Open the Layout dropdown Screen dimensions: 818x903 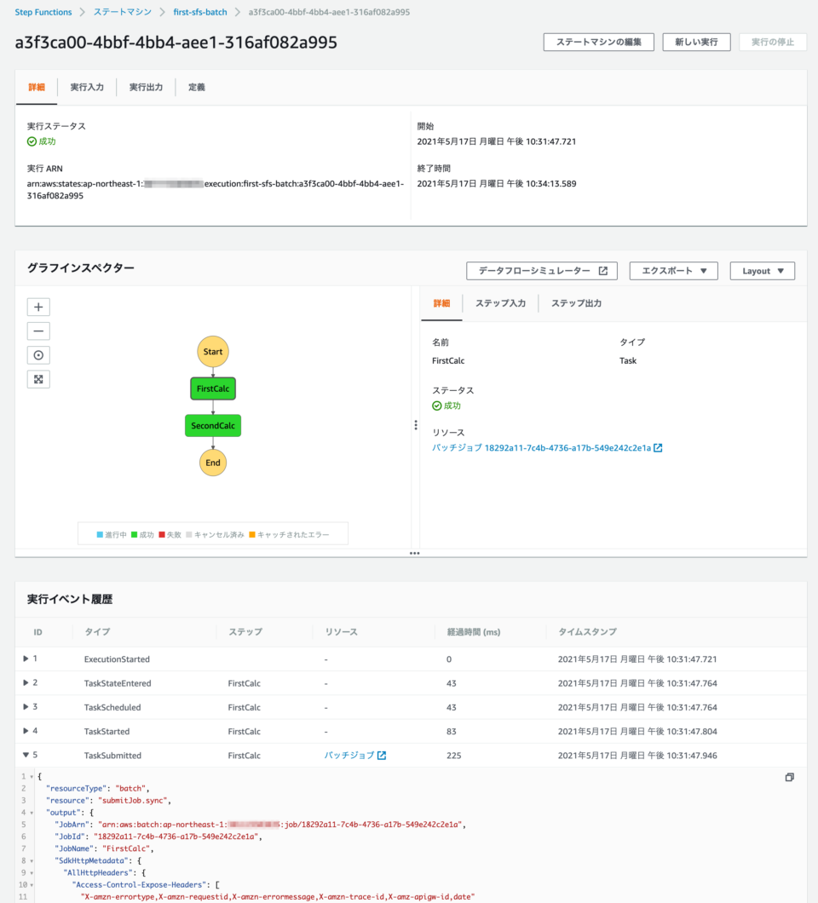(762, 271)
